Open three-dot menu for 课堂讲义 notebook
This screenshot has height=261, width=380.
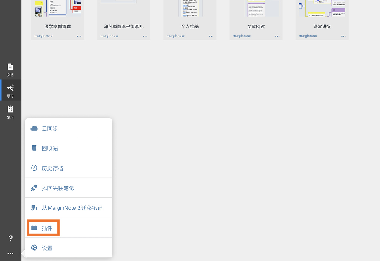(x=343, y=36)
